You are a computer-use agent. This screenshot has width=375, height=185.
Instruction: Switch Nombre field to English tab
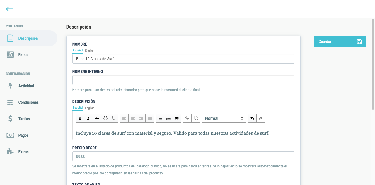[x=90, y=51]
